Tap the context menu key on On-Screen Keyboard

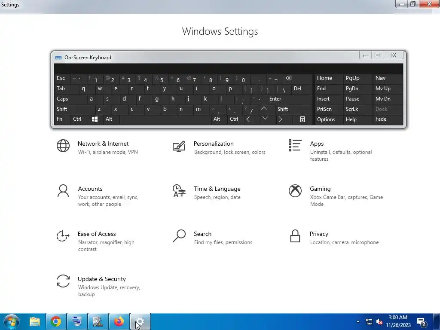point(302,119)
